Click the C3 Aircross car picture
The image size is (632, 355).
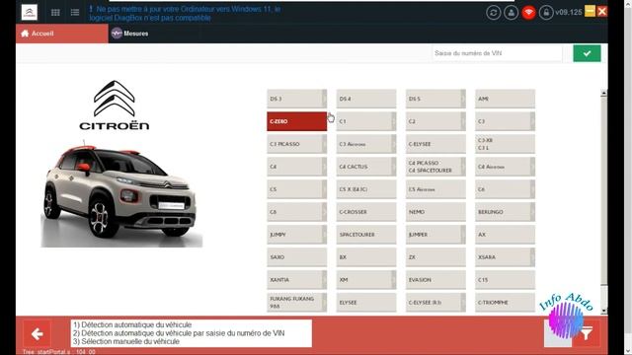pos(120,193)
